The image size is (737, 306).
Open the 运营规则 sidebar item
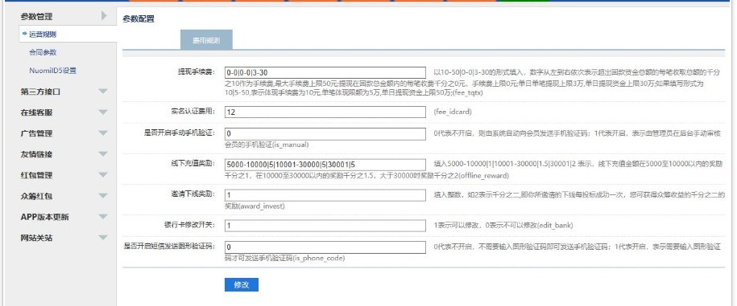tap(43, 35)
